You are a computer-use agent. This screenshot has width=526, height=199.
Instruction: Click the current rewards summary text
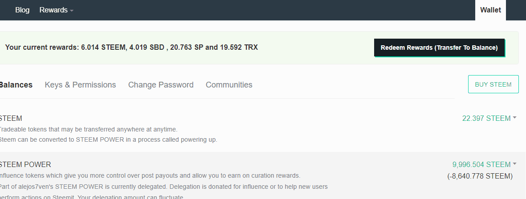[x=131, y=48]
